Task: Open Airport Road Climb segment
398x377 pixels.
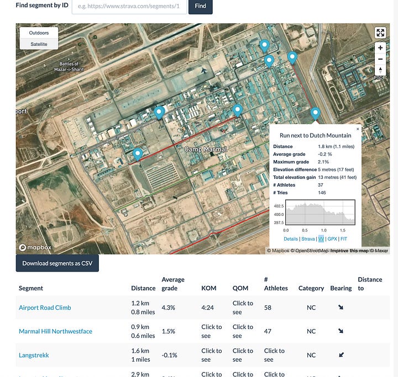Action: (45, 307)
